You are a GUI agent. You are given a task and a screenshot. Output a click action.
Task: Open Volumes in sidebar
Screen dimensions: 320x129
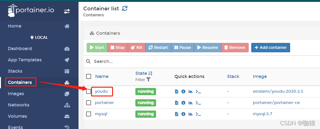click(x=18, y=116)
